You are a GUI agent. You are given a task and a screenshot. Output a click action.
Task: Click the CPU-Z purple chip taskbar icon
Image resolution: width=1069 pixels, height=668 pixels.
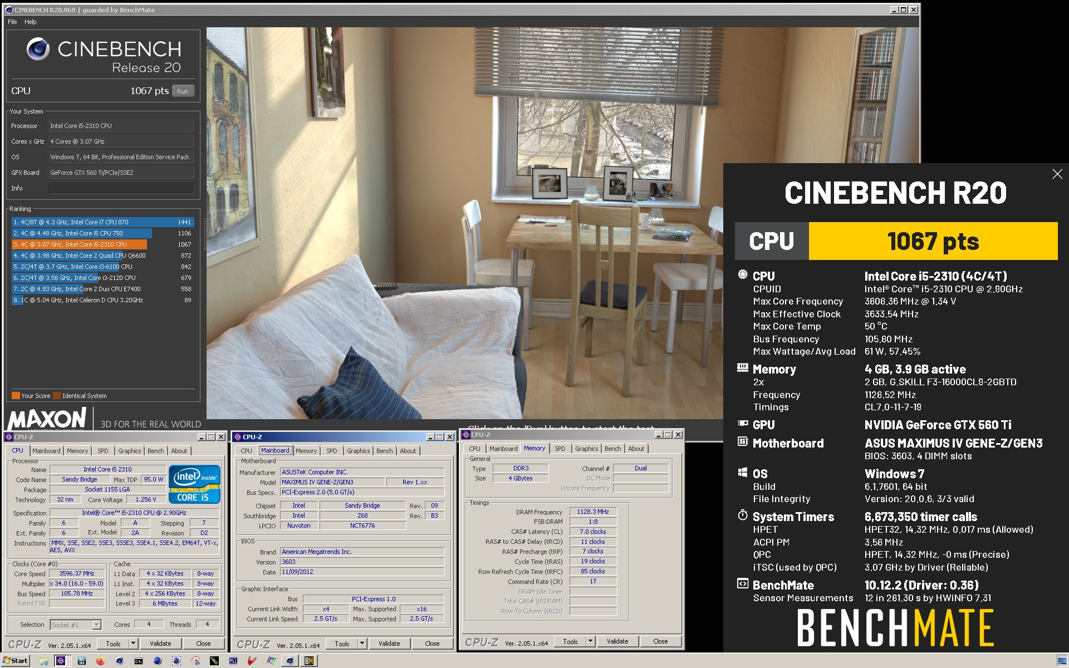tap(61, 661)
